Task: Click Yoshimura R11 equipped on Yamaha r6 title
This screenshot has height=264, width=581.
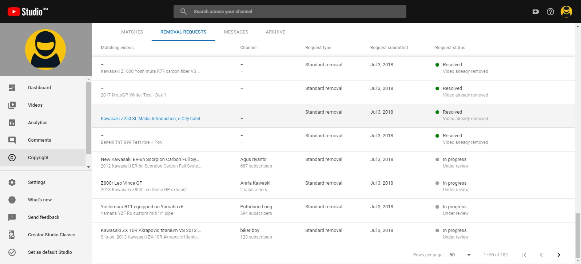Action: [x=142, y=207]
